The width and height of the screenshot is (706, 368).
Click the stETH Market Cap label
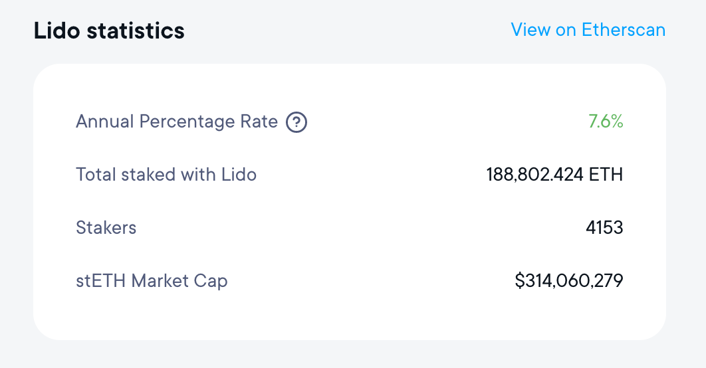pos(152,281)
